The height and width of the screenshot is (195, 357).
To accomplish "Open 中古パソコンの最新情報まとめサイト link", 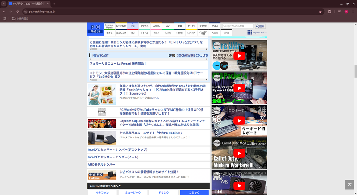I will tap(149, 172).
